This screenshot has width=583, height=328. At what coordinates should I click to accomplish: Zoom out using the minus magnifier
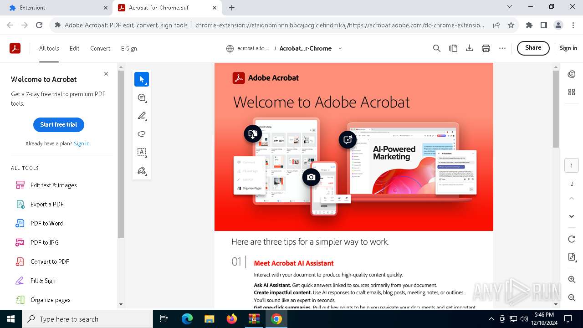(x=572, y=297)
